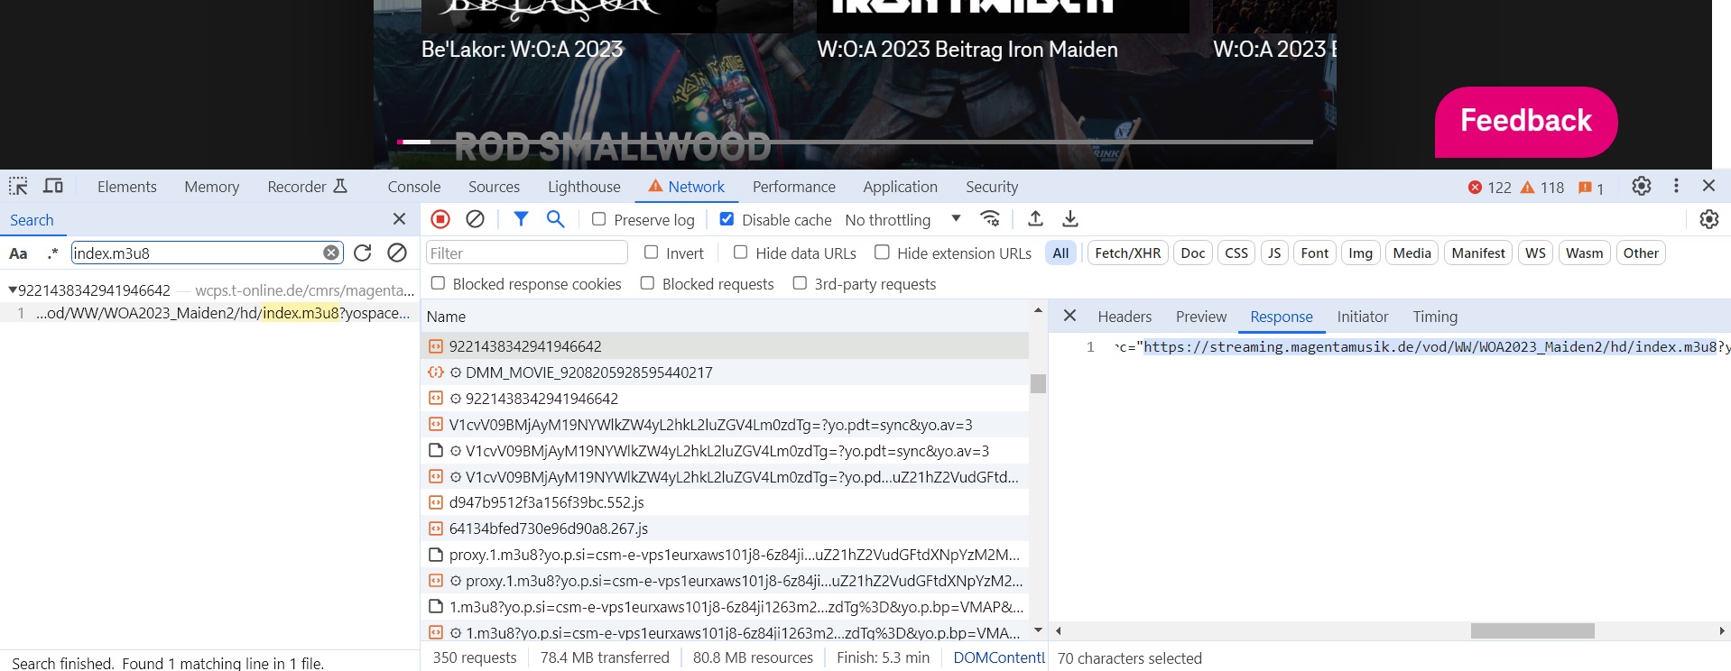Open the Lighthouse tab
The height and width of the screenshot is (671, 1731).
[x=584, y=187]
